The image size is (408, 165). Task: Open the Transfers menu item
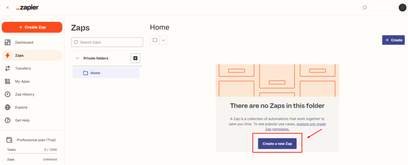point(23,69)
